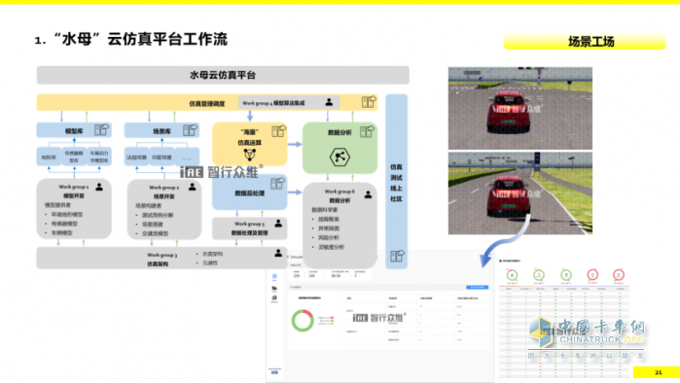Click Work group 1 模型开发 heading
Image resolution: width=680 pixels, height=383 pixels.
tap(74, 191)
